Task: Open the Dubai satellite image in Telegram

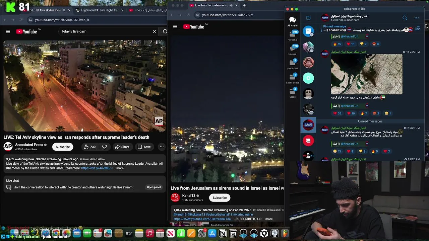Action: (x=366, y=74)
